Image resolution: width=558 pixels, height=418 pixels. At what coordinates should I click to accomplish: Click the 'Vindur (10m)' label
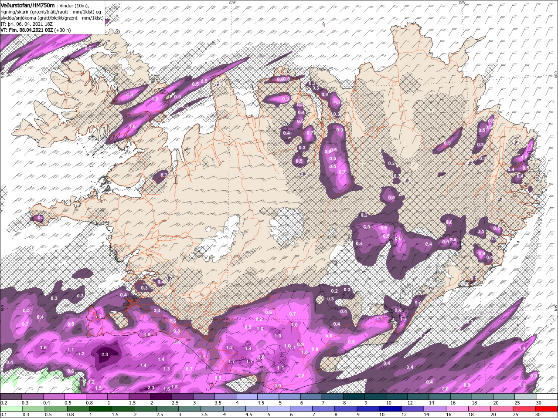coord(74,5)
